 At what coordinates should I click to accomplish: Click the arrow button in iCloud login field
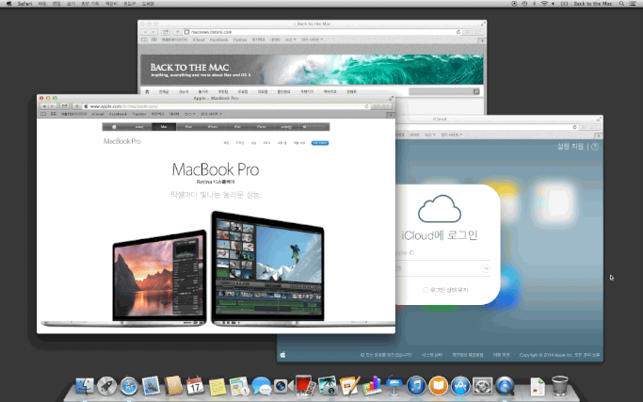pos(486,268)
